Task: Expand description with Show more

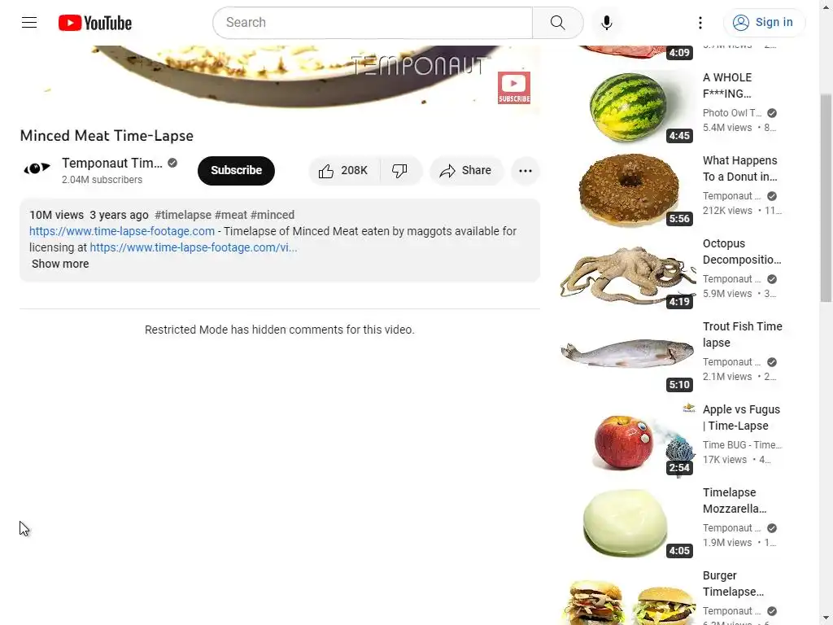Action: pos(60,264)
